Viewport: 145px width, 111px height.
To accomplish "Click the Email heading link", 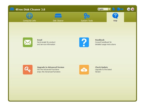I will click(40, 40).
